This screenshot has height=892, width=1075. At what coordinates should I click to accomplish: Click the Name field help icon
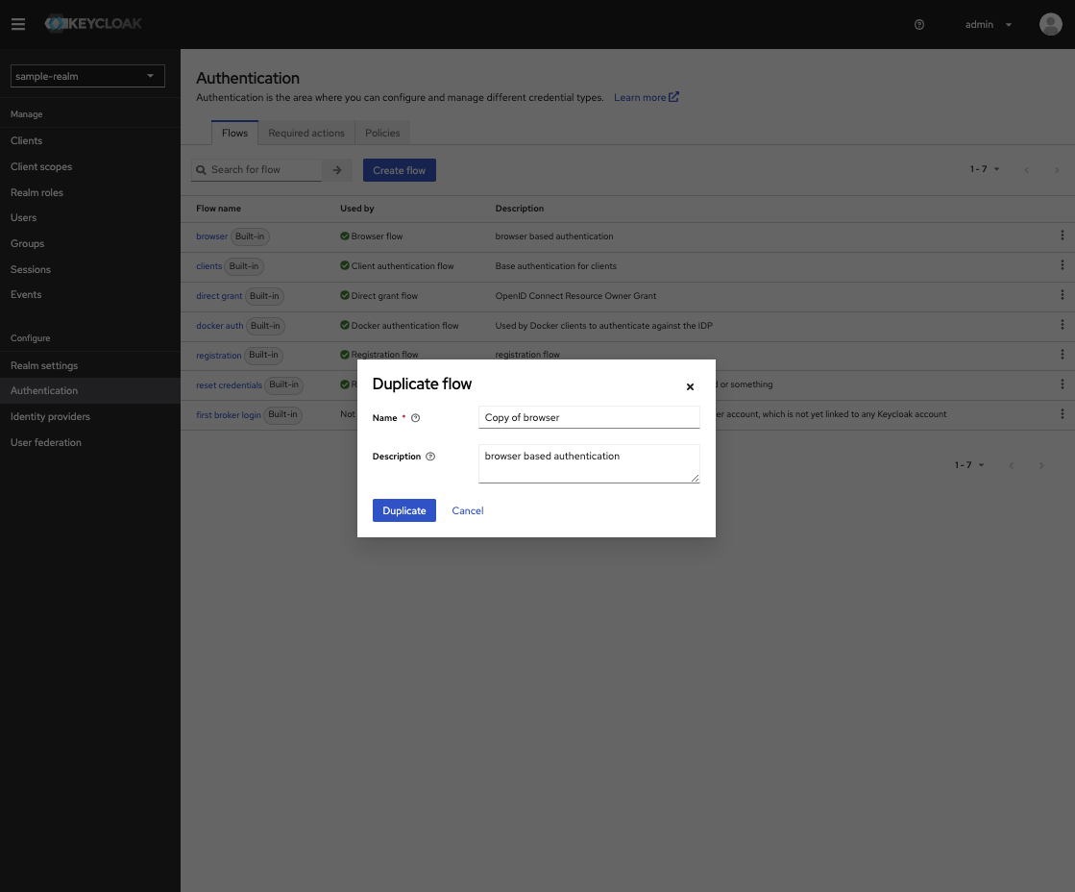click(x=416, y=418)
